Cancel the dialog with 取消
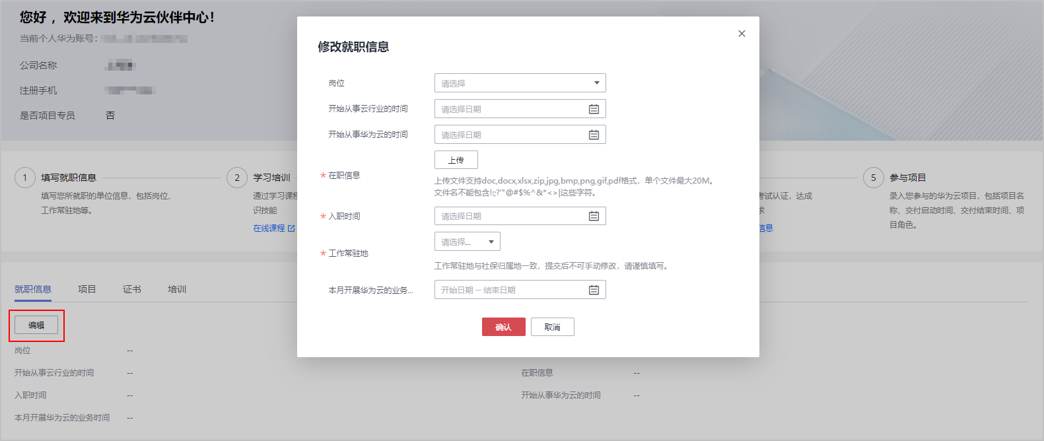Screen dimensions: 1044x441 pyautogui.click(x=552, y=327)
